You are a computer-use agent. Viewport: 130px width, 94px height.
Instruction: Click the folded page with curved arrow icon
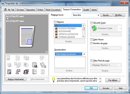43,58
